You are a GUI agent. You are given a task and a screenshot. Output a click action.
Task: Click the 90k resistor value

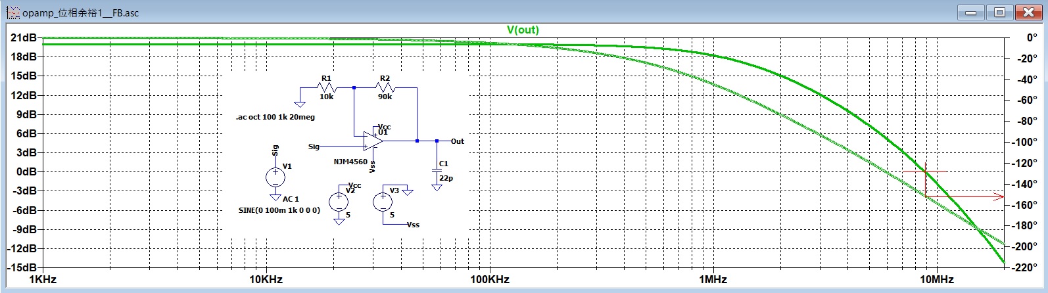[385, 97]
